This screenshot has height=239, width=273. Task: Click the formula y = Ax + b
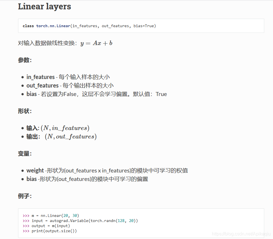[x=96, y=43]
